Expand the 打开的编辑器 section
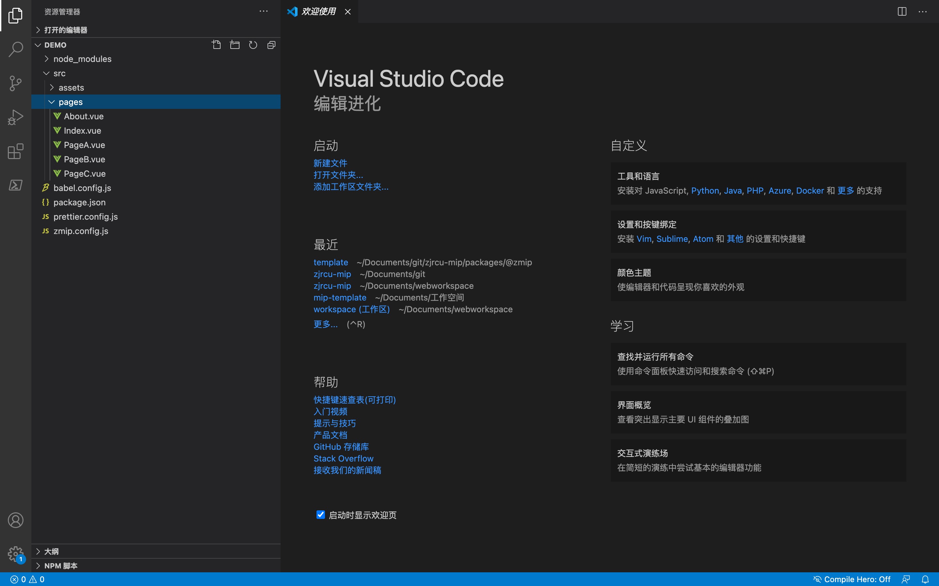The height and width of the screenshot is (586, 939). (156, 30)
